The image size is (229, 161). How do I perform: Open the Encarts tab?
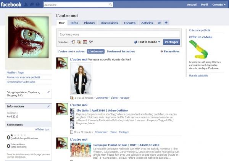click(x=129, y=23)
